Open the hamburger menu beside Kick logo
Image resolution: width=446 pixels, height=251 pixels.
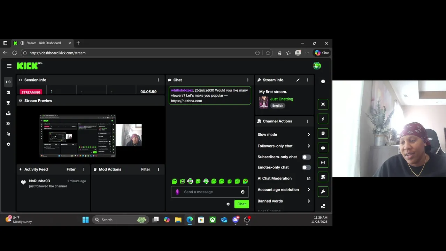tap(9, 66)
